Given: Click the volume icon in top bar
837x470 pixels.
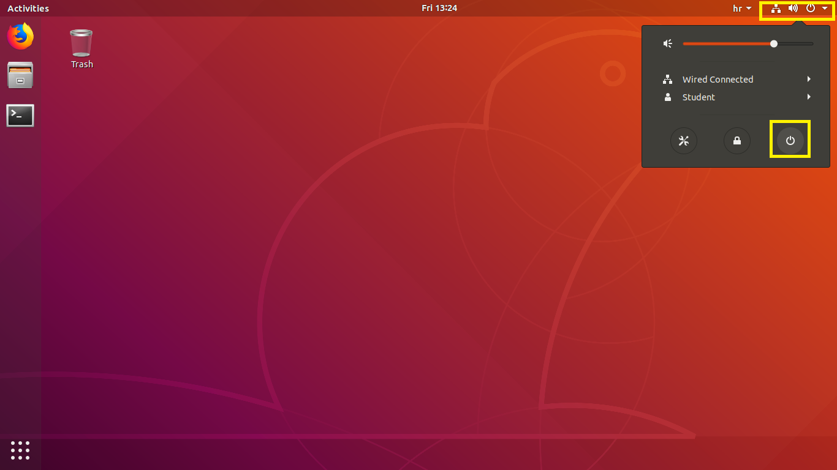Looking at the screenshot, I should click(x=793, y=9).
